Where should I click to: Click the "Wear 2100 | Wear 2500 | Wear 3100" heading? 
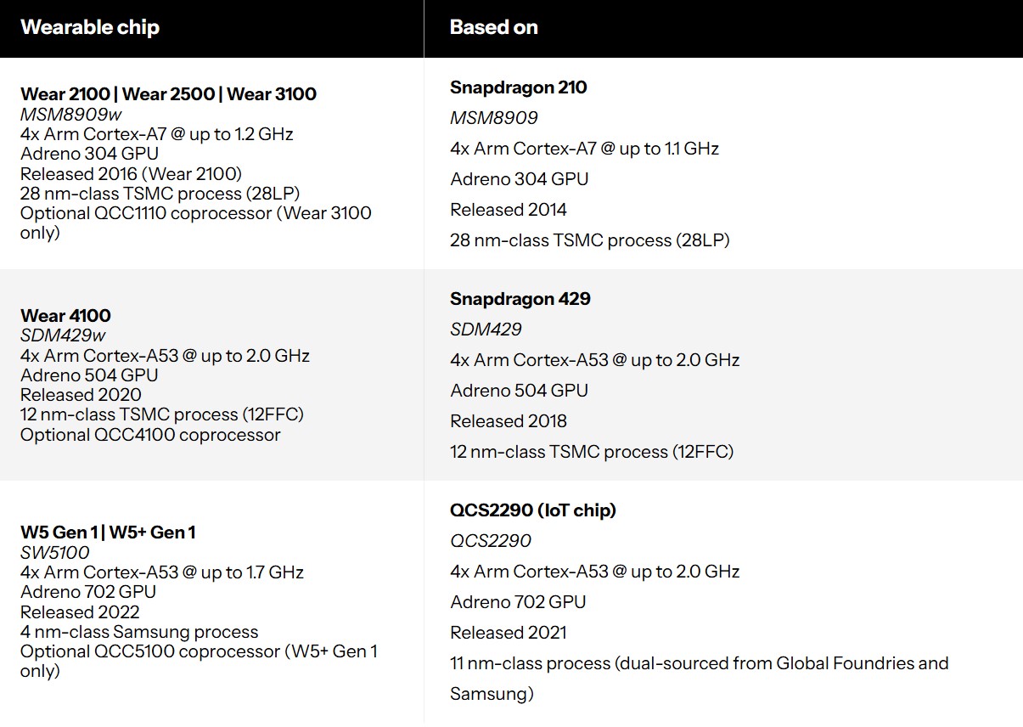pyautogui.click(x=168, y=94)
